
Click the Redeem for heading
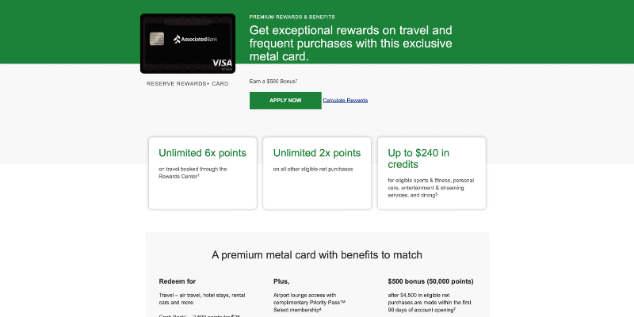pos(178,281)
